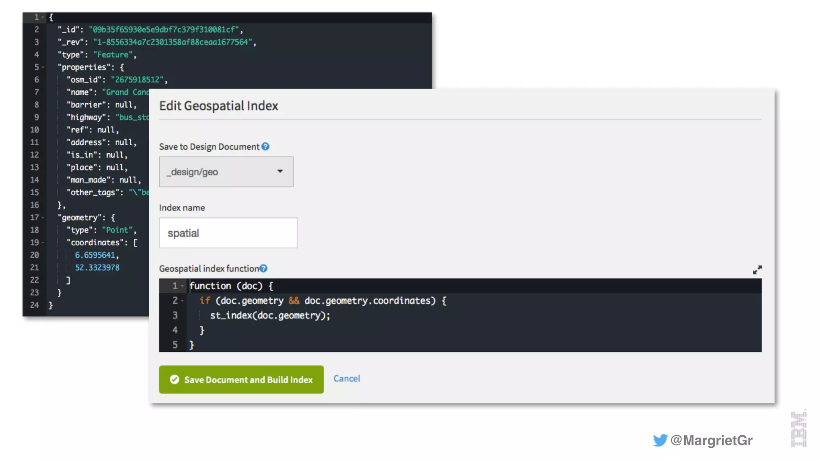Click the Index name input field
Image resolution: width=820 pixels, height=461 pixels.
click(x=228, y=233)
